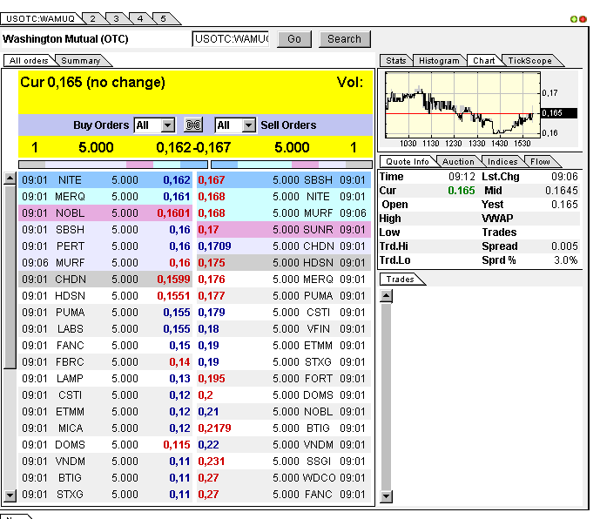Click the link icon between Buy and Sell filters
The height and width of the screenshot is (519, 600).
193,125
